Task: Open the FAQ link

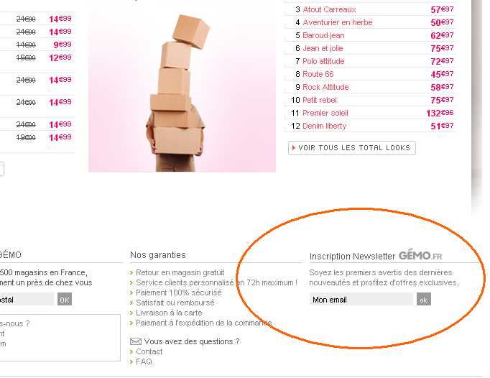Action: [144, 361]
